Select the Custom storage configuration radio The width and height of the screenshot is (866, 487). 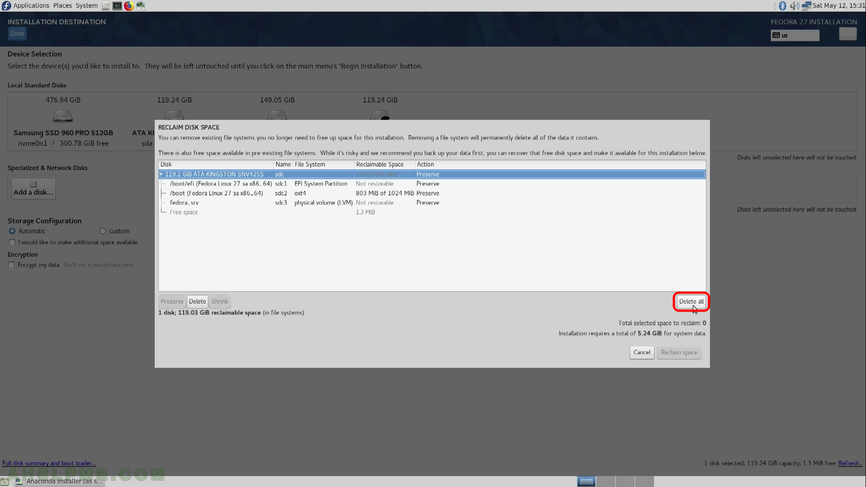coord(103,231)
